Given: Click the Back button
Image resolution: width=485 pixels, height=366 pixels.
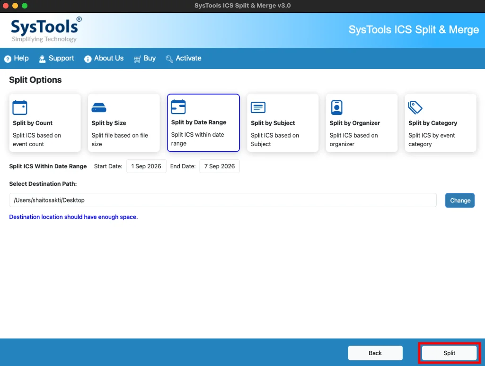Looking at the screenshot, I should point(375,353).
